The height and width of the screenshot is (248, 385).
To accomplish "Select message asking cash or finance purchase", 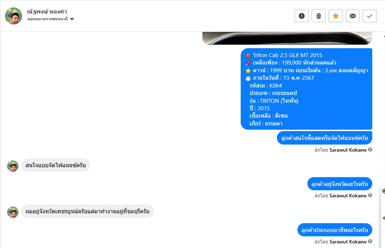I will pos(324,138).
